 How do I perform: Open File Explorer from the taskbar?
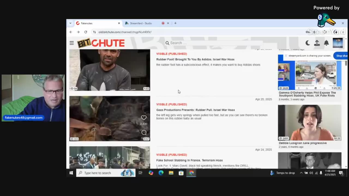(x=171, y=173)
